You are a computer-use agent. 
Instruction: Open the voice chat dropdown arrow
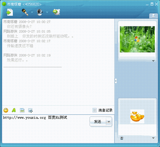[32, 12]
